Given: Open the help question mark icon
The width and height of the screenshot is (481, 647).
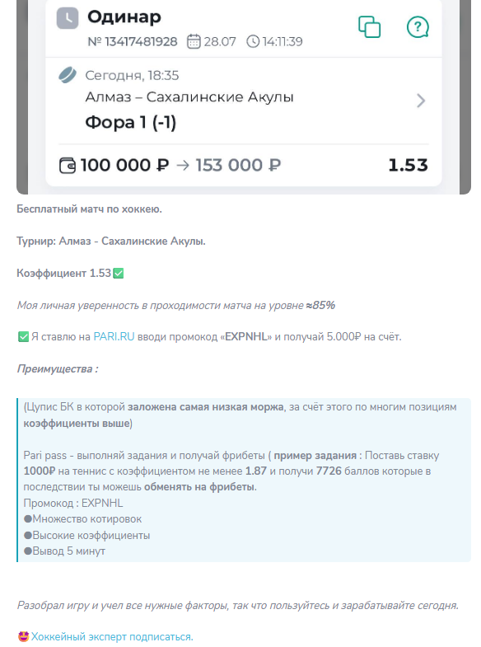Looking at the screenshot, I should point(418,27).
